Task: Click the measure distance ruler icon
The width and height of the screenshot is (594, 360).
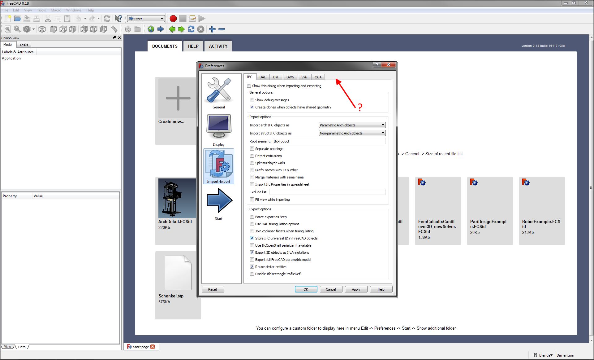Action: (x=114, y=29)
